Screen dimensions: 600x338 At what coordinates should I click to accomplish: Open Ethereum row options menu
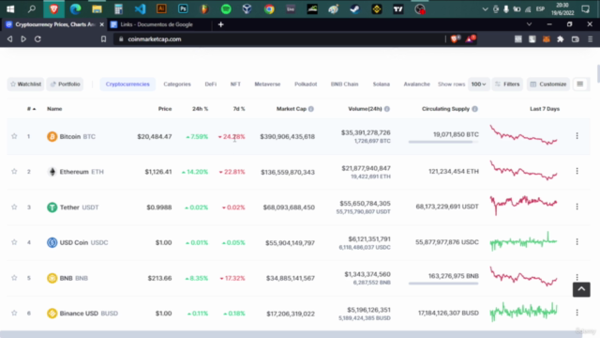pos(577,171)
